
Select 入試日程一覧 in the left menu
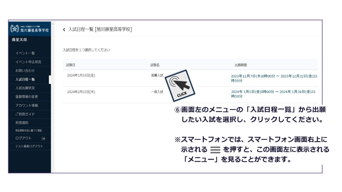(x=25, y=79)
